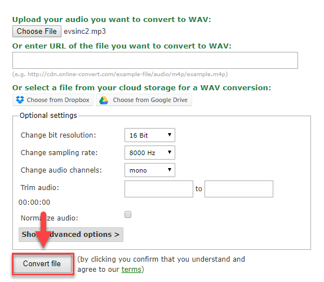Focus the file URL input field

[x=155, y=60]
